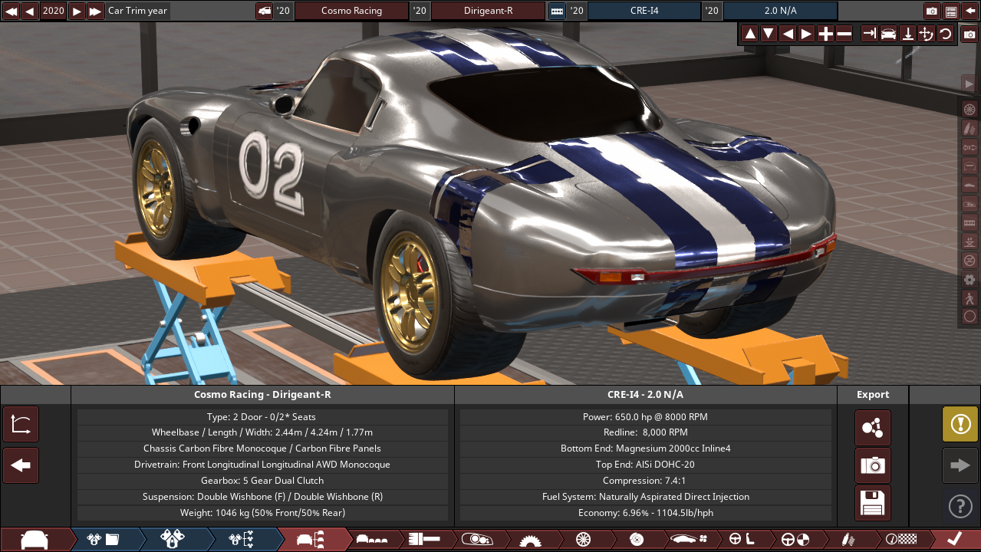Toggle the wheel visibility icon in sidebar
The height and width of the screenshot is (552, 981).
point(969,109)
